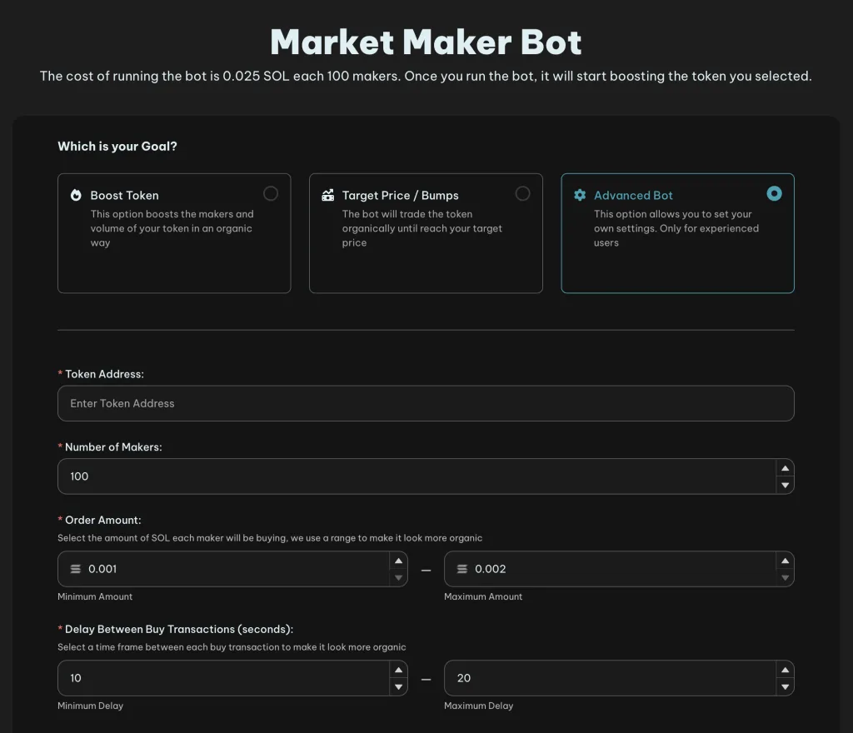Increase the Minimum Amount using up arrow

pyautogui.click(x=398, y=561)
